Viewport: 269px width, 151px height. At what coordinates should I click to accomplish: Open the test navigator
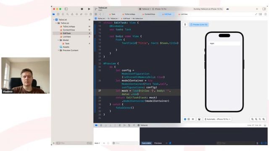pos(76,14)
